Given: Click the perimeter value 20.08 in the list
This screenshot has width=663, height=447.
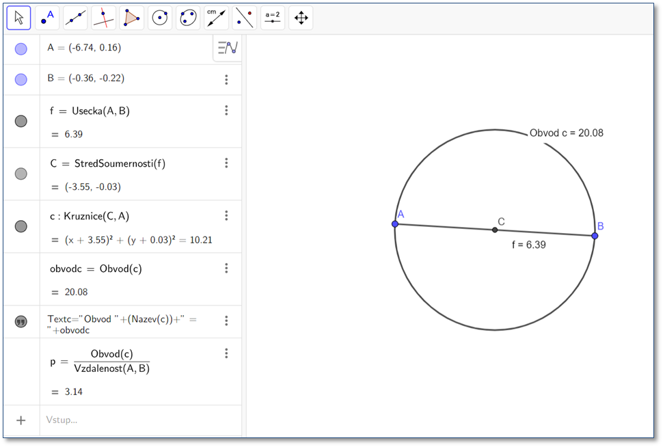Looking at the screenshot, I should click(76, 293).
